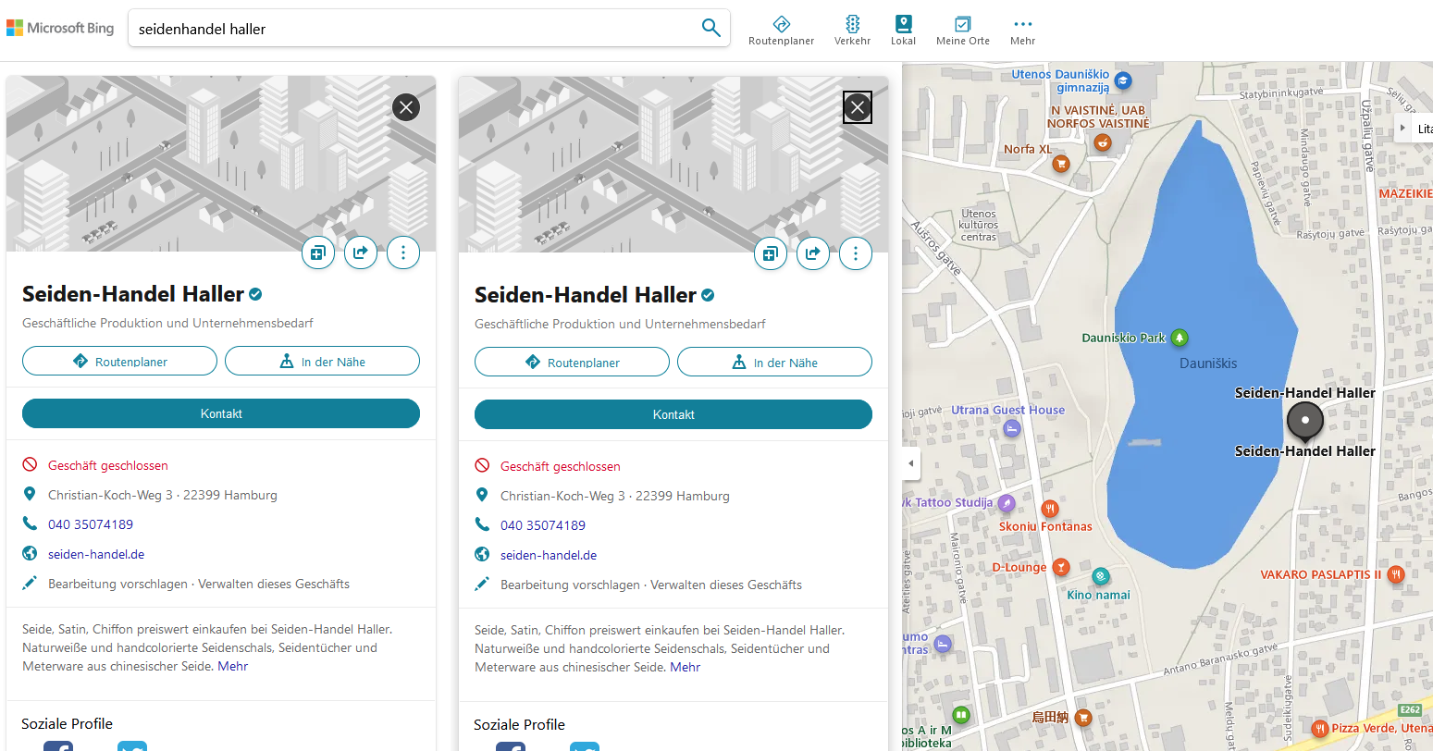Close the right Seiden-Handel Haller card
The height and width of the screenshot is (751, 1433).
point(858,107)
